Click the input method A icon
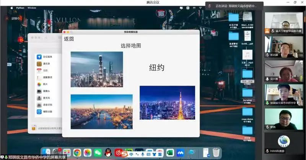Image resolution: width=306 pixels, height=160 pixels. pyautogui.click(x=188, y=8)
